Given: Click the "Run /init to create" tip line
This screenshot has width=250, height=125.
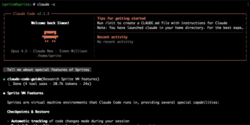Looking at the screenshot, I should click(162, 23).
